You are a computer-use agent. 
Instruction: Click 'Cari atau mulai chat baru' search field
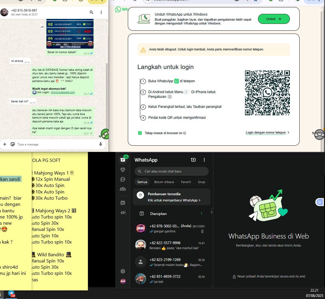(x=172, y=171)
